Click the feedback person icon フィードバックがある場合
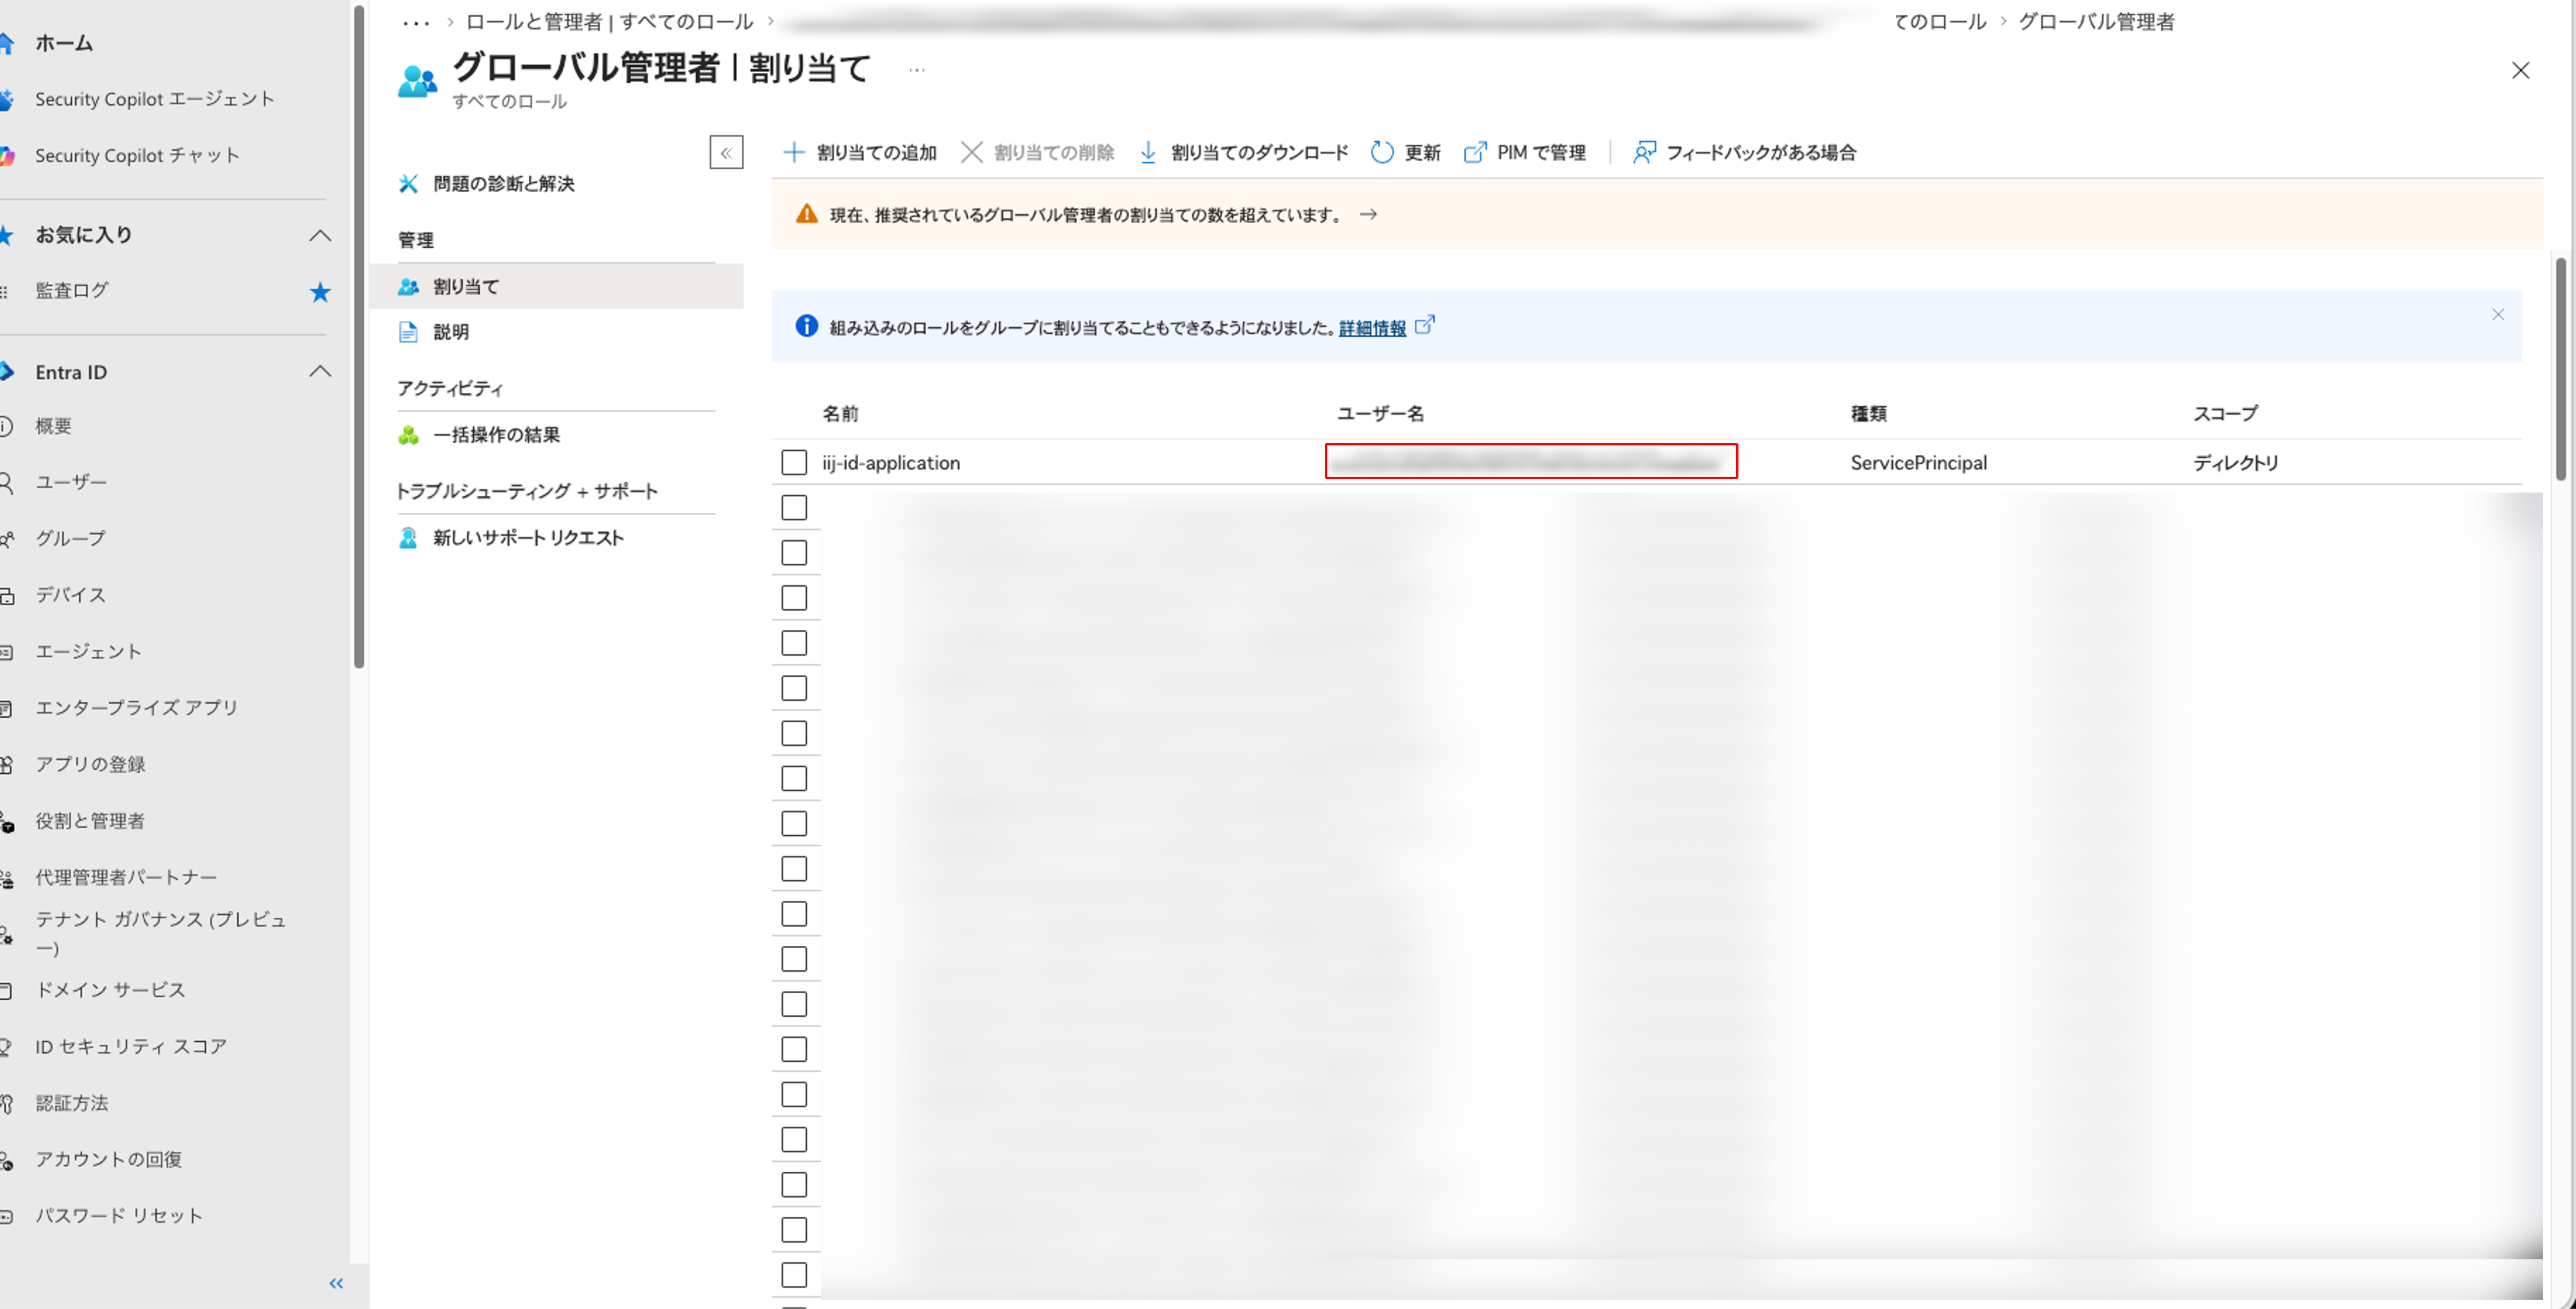The image size is (2576, 1309). (x=1644, y=152)
